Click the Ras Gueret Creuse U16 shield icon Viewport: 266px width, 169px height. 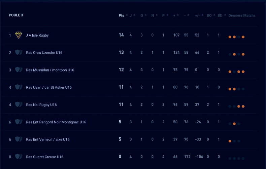19,157
